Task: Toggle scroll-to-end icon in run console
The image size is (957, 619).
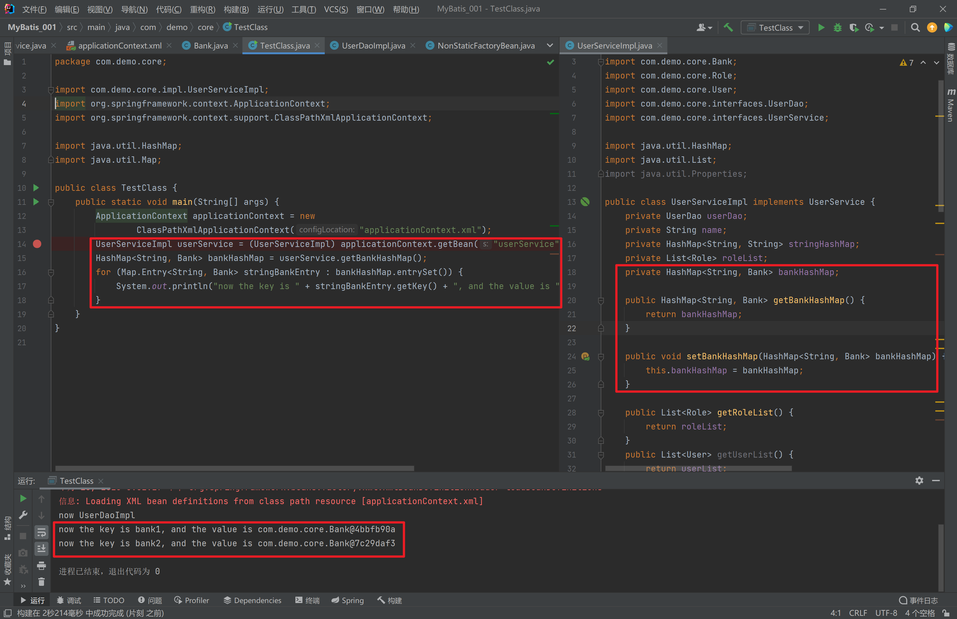Action: pyautogui.click(x=41, y=549)
